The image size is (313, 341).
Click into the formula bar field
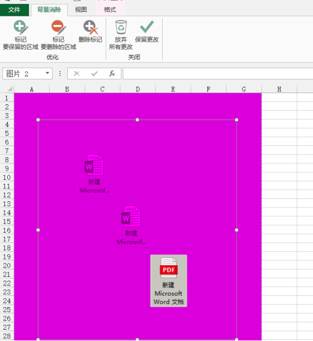coord(218,74)
